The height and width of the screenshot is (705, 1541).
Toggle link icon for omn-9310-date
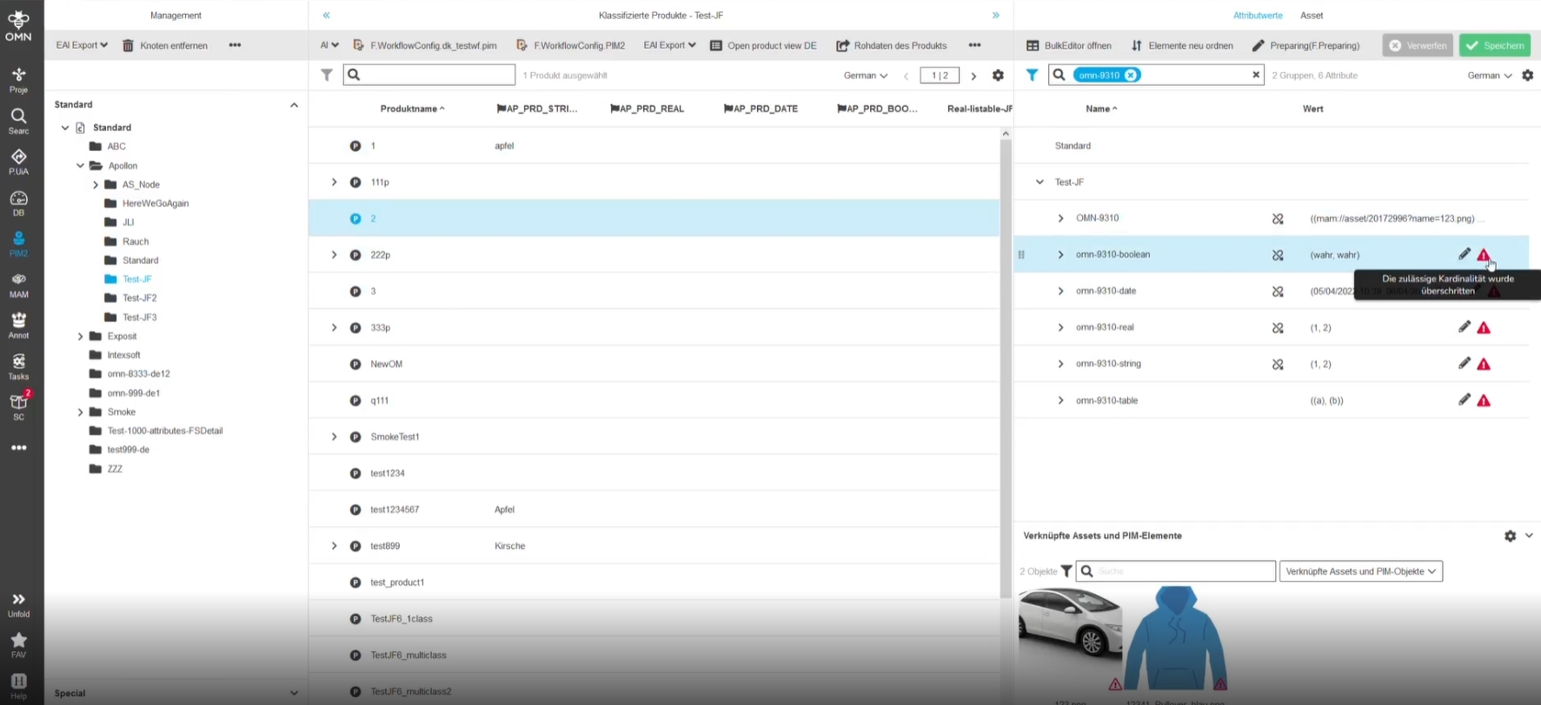coord(1278,292)
